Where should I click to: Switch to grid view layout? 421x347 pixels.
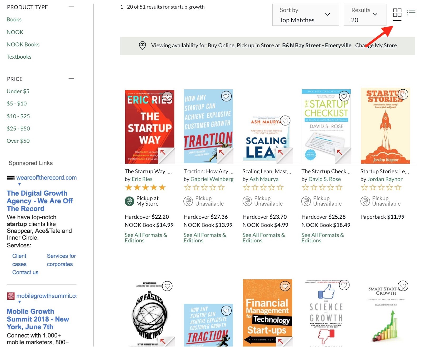pos(397,13)
